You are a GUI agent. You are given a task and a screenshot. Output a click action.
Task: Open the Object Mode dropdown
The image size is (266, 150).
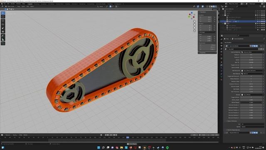(11, 7)
